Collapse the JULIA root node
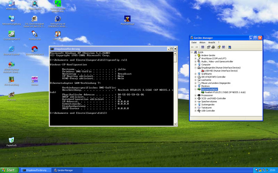The height and width of the screenshot is (173, 278). [192, 52]
